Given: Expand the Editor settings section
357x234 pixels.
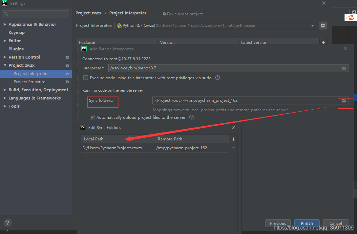Looking at the screenshot, I should 5,41.
